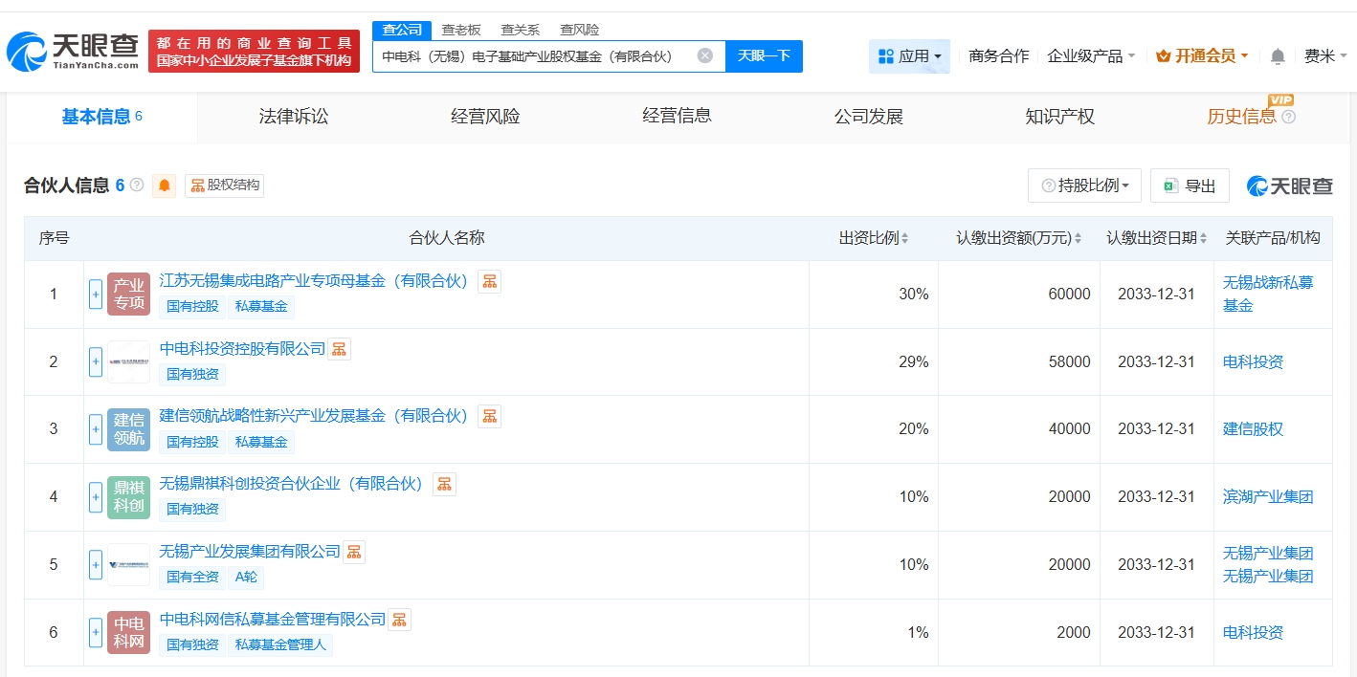
Task: Select the 查老板 search tab
Action: [461, 30]
